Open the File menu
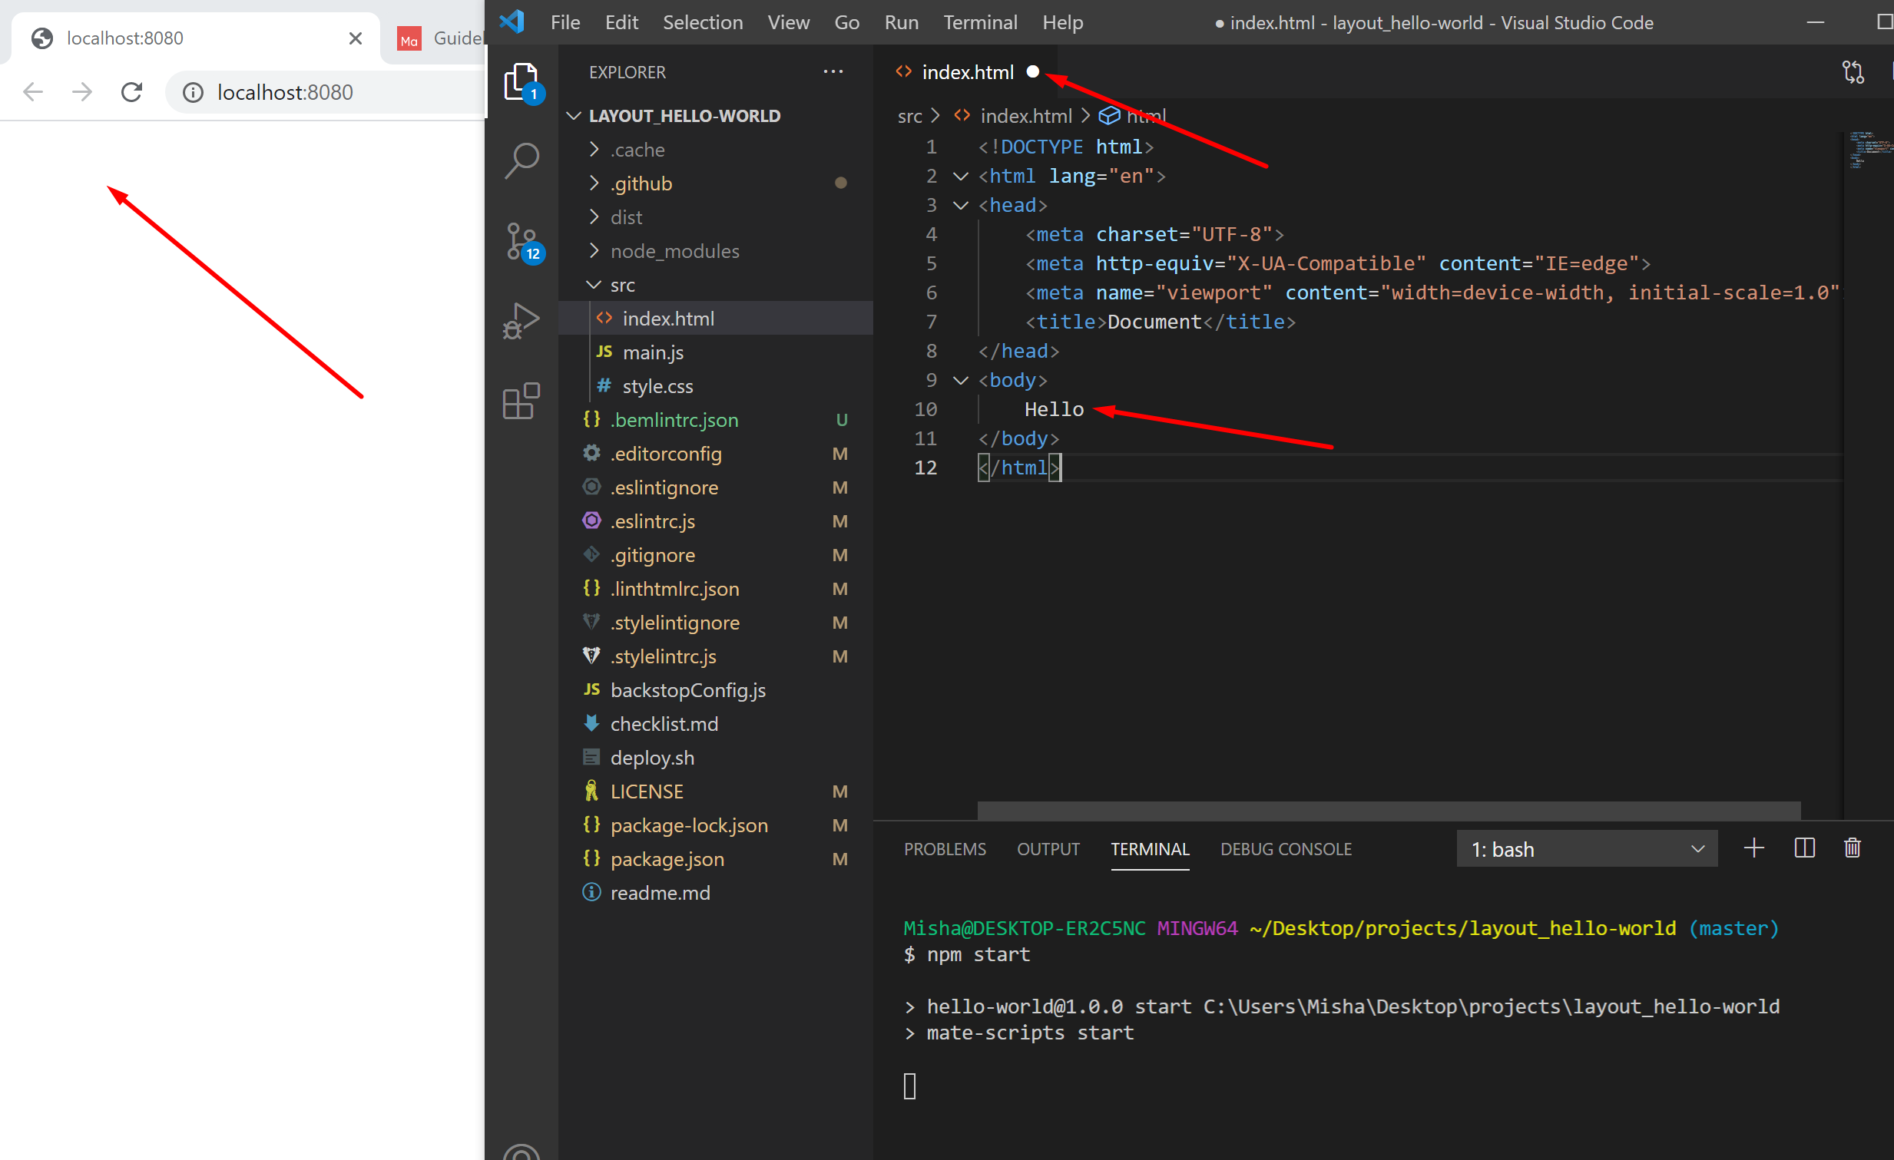Image resolution: width=1894 pixels, height=1160 pixels. click(565, 22)
